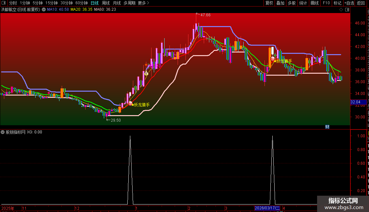This screenshot has height=212, width=369.
Task: Click the red ball signal near March 妖龙猎手
Action: coord(273,58)
